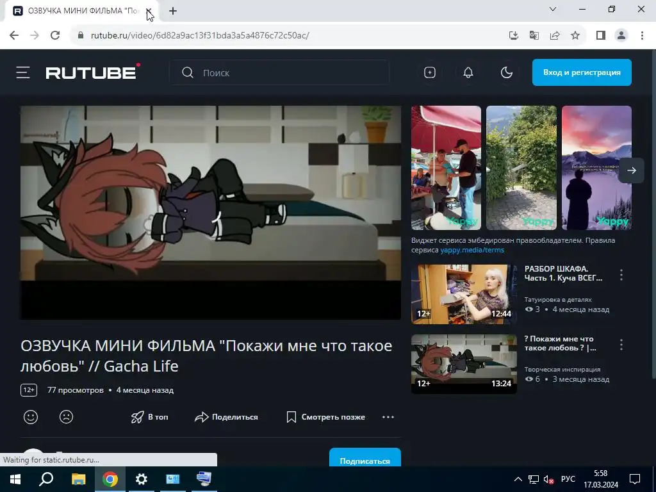Switch РУС input language
This screenshot has height=492, width=656.
coord(568,479)
